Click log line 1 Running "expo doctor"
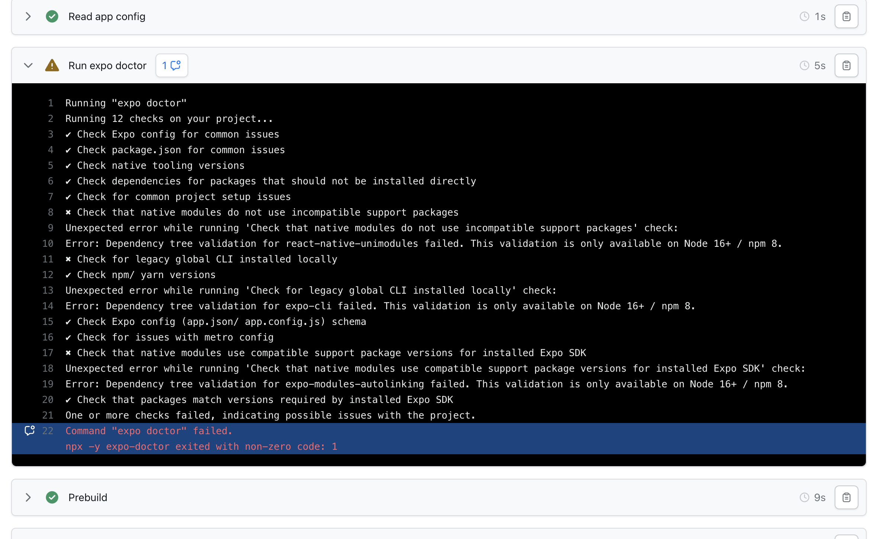This screenshot has height=539, width=883. click(x=126, y=103)
